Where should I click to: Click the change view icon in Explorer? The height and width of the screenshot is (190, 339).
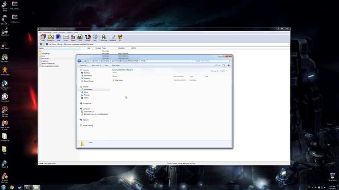coord(216,65)
